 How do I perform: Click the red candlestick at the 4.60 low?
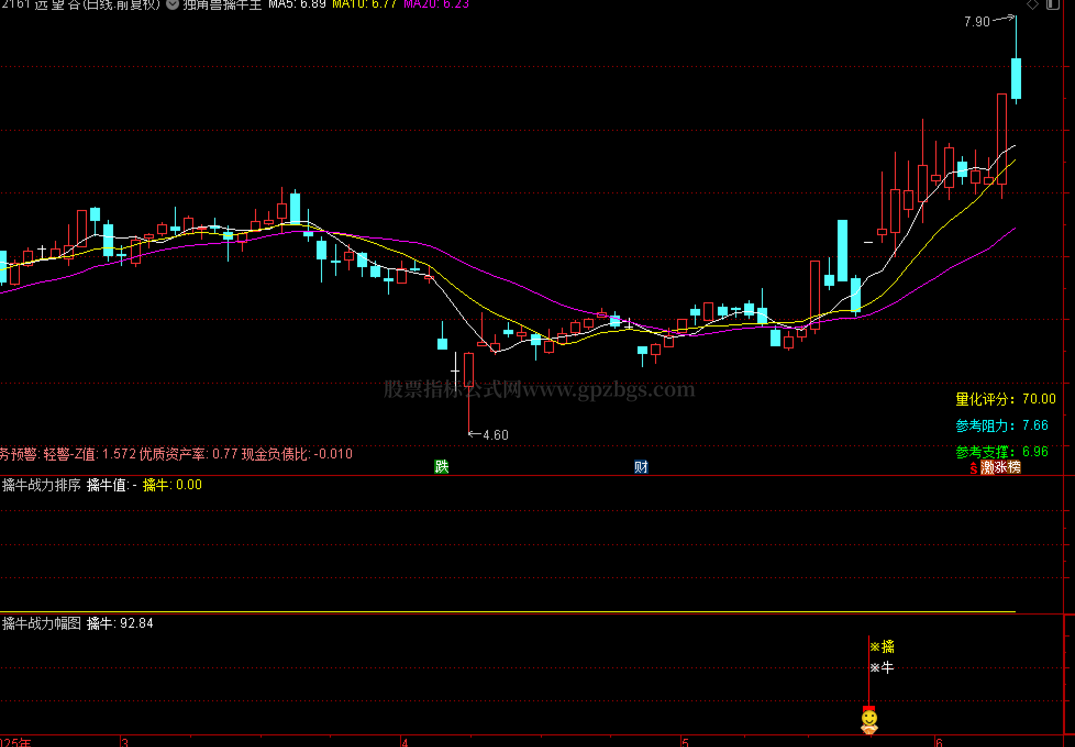tap(469, 369)
